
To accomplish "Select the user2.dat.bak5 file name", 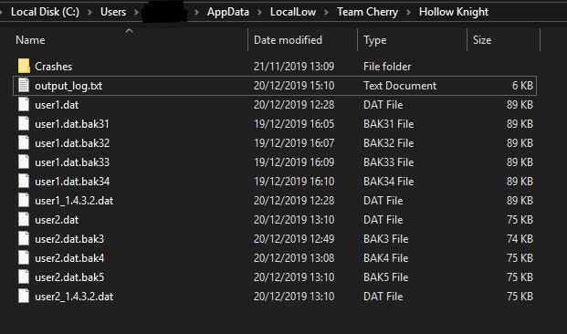I will point(69,277).
